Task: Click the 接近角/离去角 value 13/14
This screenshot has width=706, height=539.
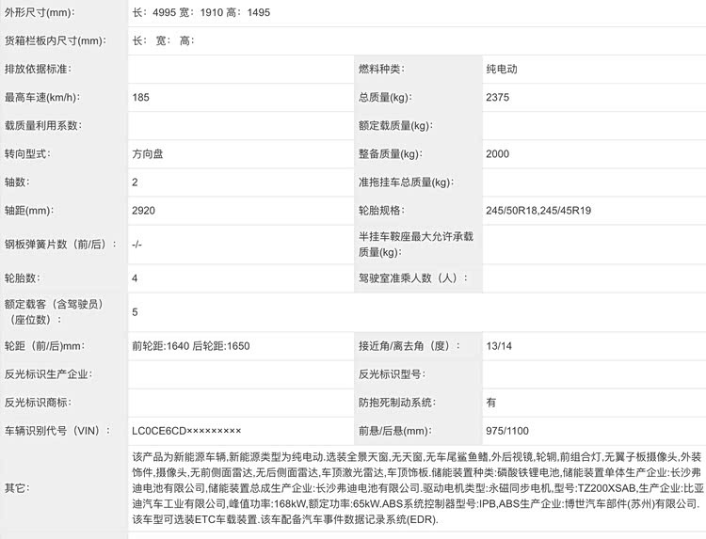Action: 499,345
